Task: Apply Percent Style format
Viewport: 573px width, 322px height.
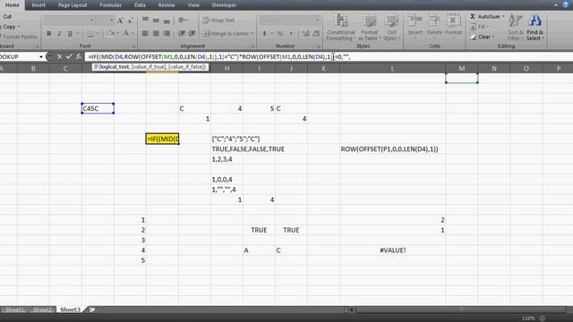Action: tap(280, 34)
